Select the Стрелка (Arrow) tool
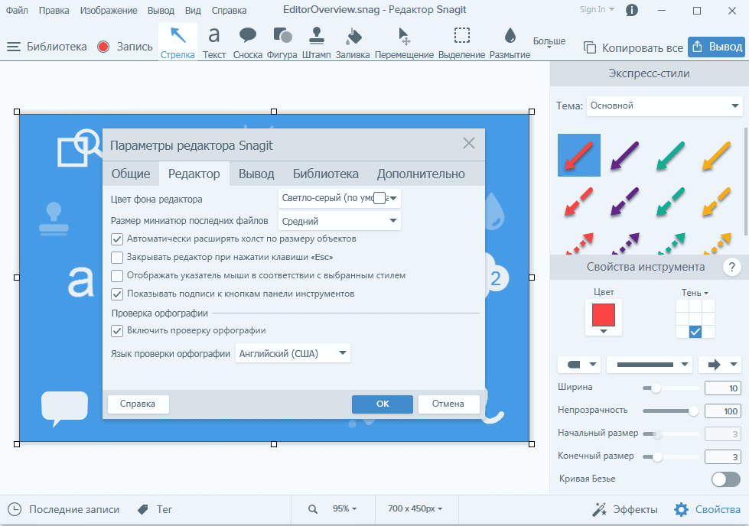The image size is (749, 526). tap(177, 43)
